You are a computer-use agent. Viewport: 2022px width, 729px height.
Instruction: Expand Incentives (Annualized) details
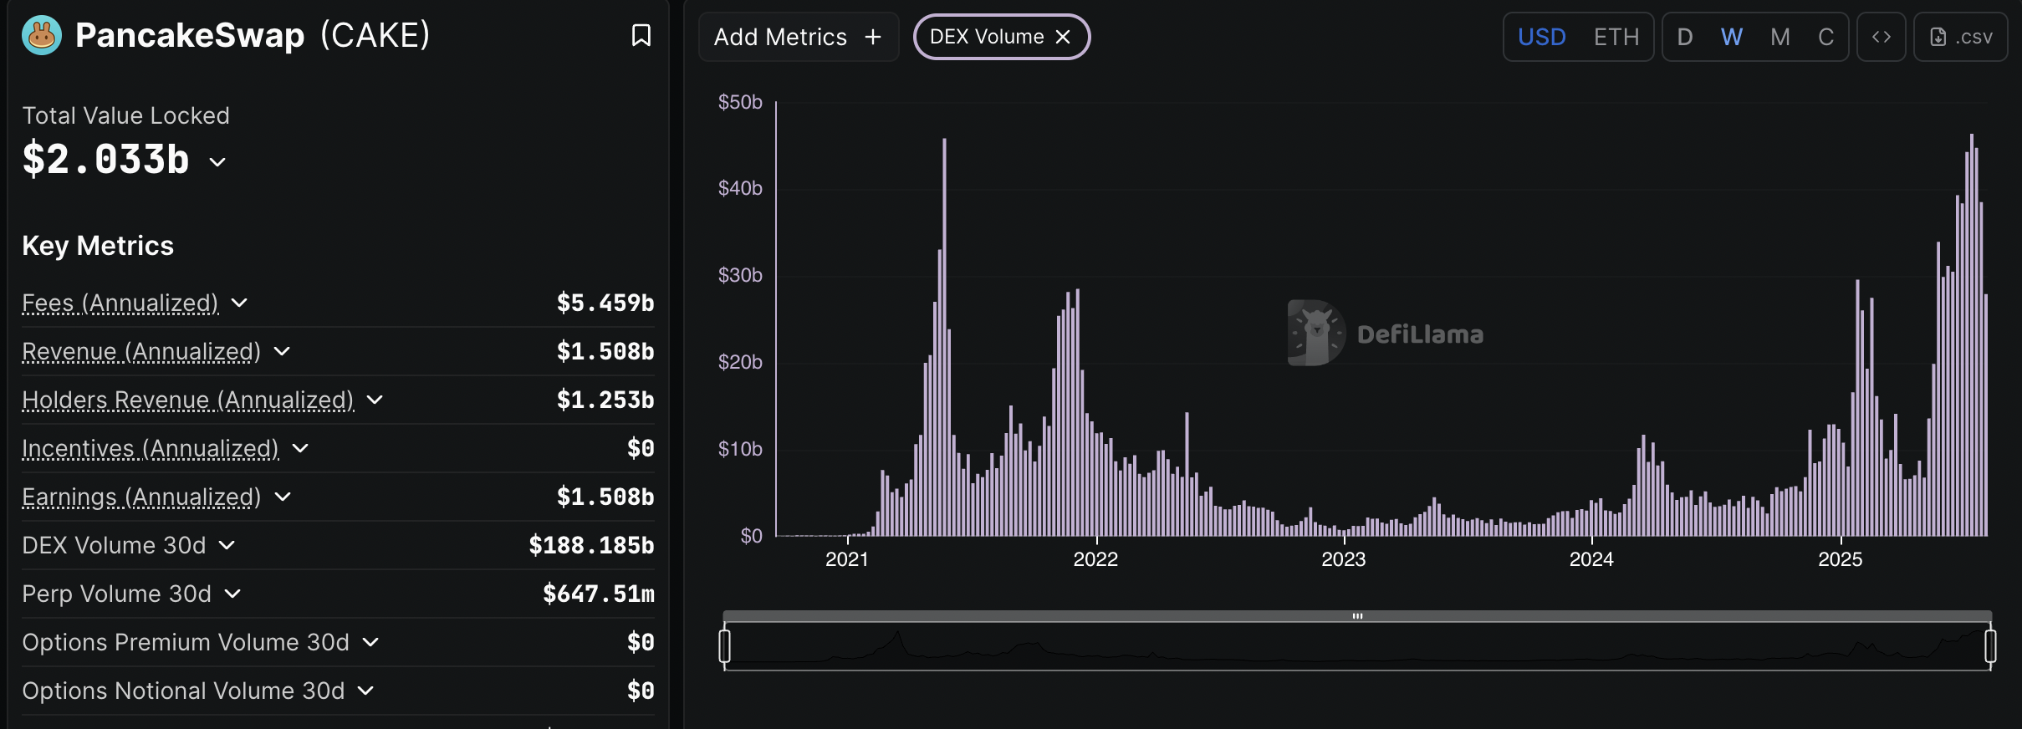pos(300,448)
